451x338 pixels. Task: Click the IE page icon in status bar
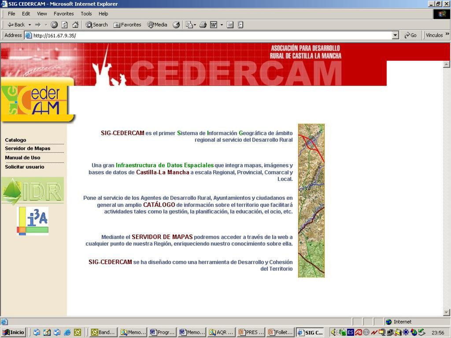click(x=4, y=322)
